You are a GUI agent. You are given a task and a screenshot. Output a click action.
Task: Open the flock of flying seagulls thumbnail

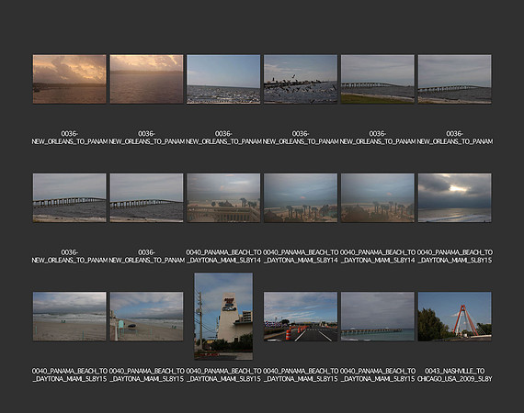click(x=301, y=79)
